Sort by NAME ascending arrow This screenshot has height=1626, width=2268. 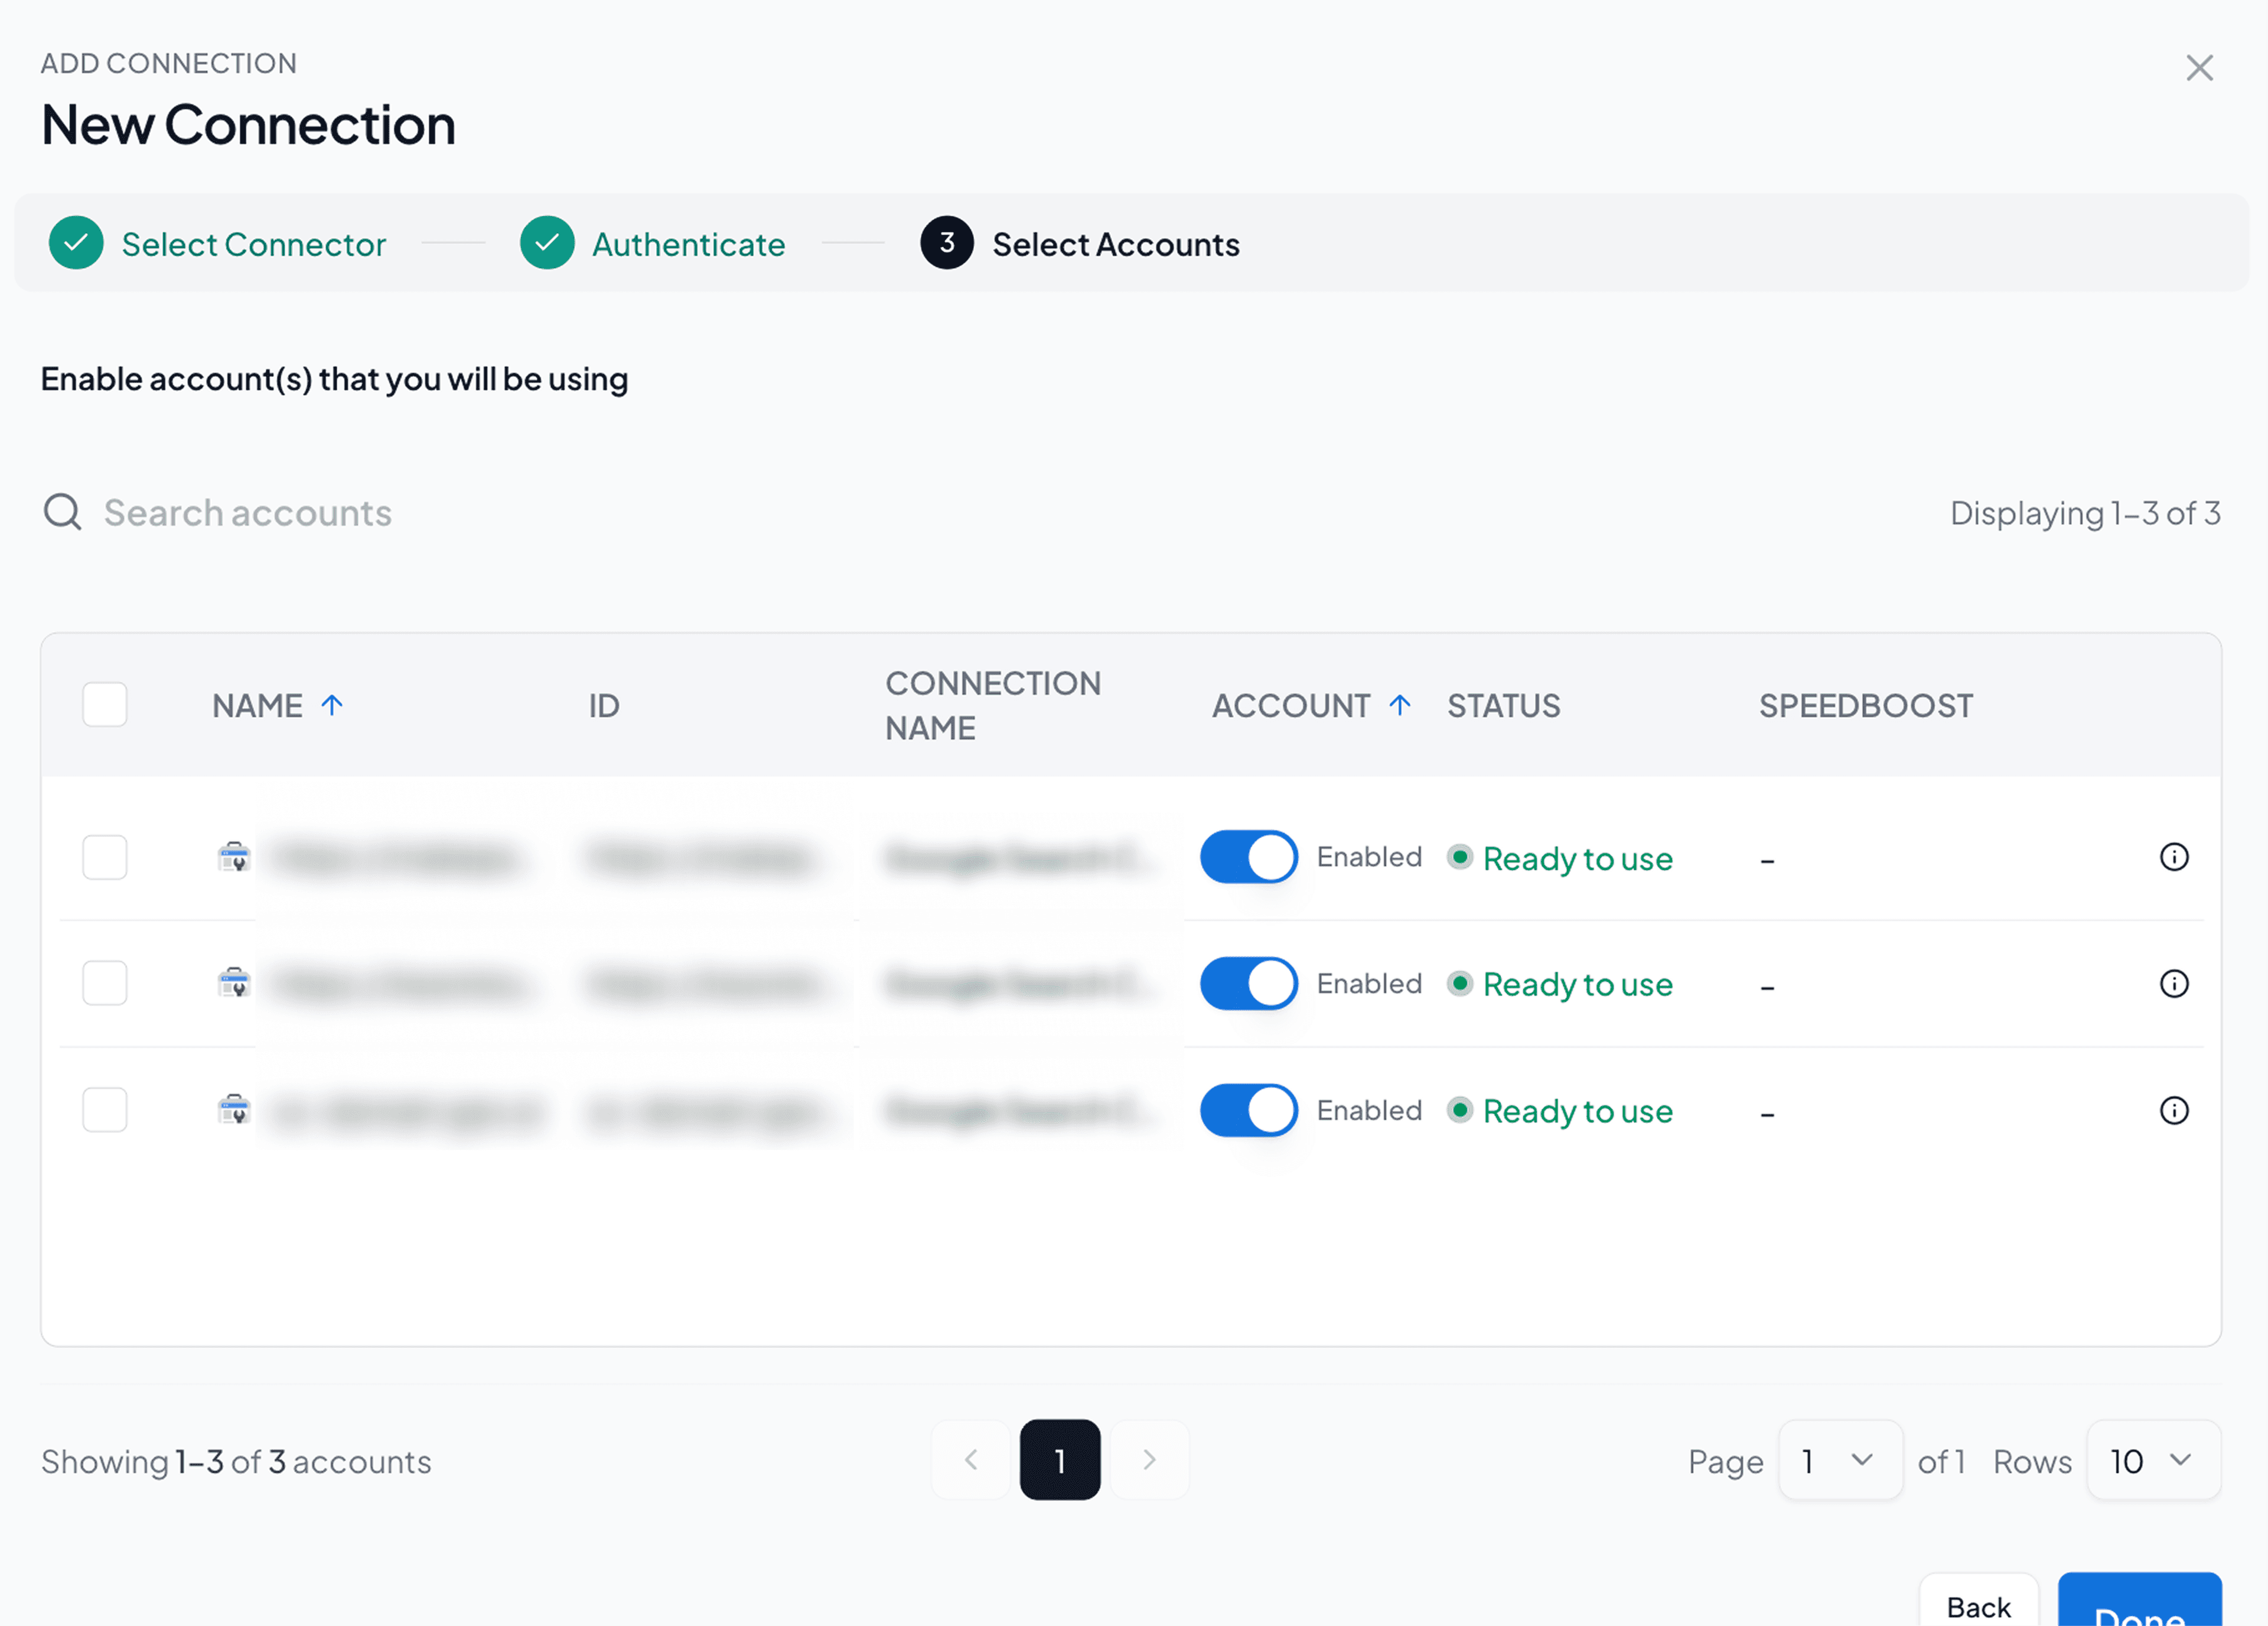(x=332, y=705)
